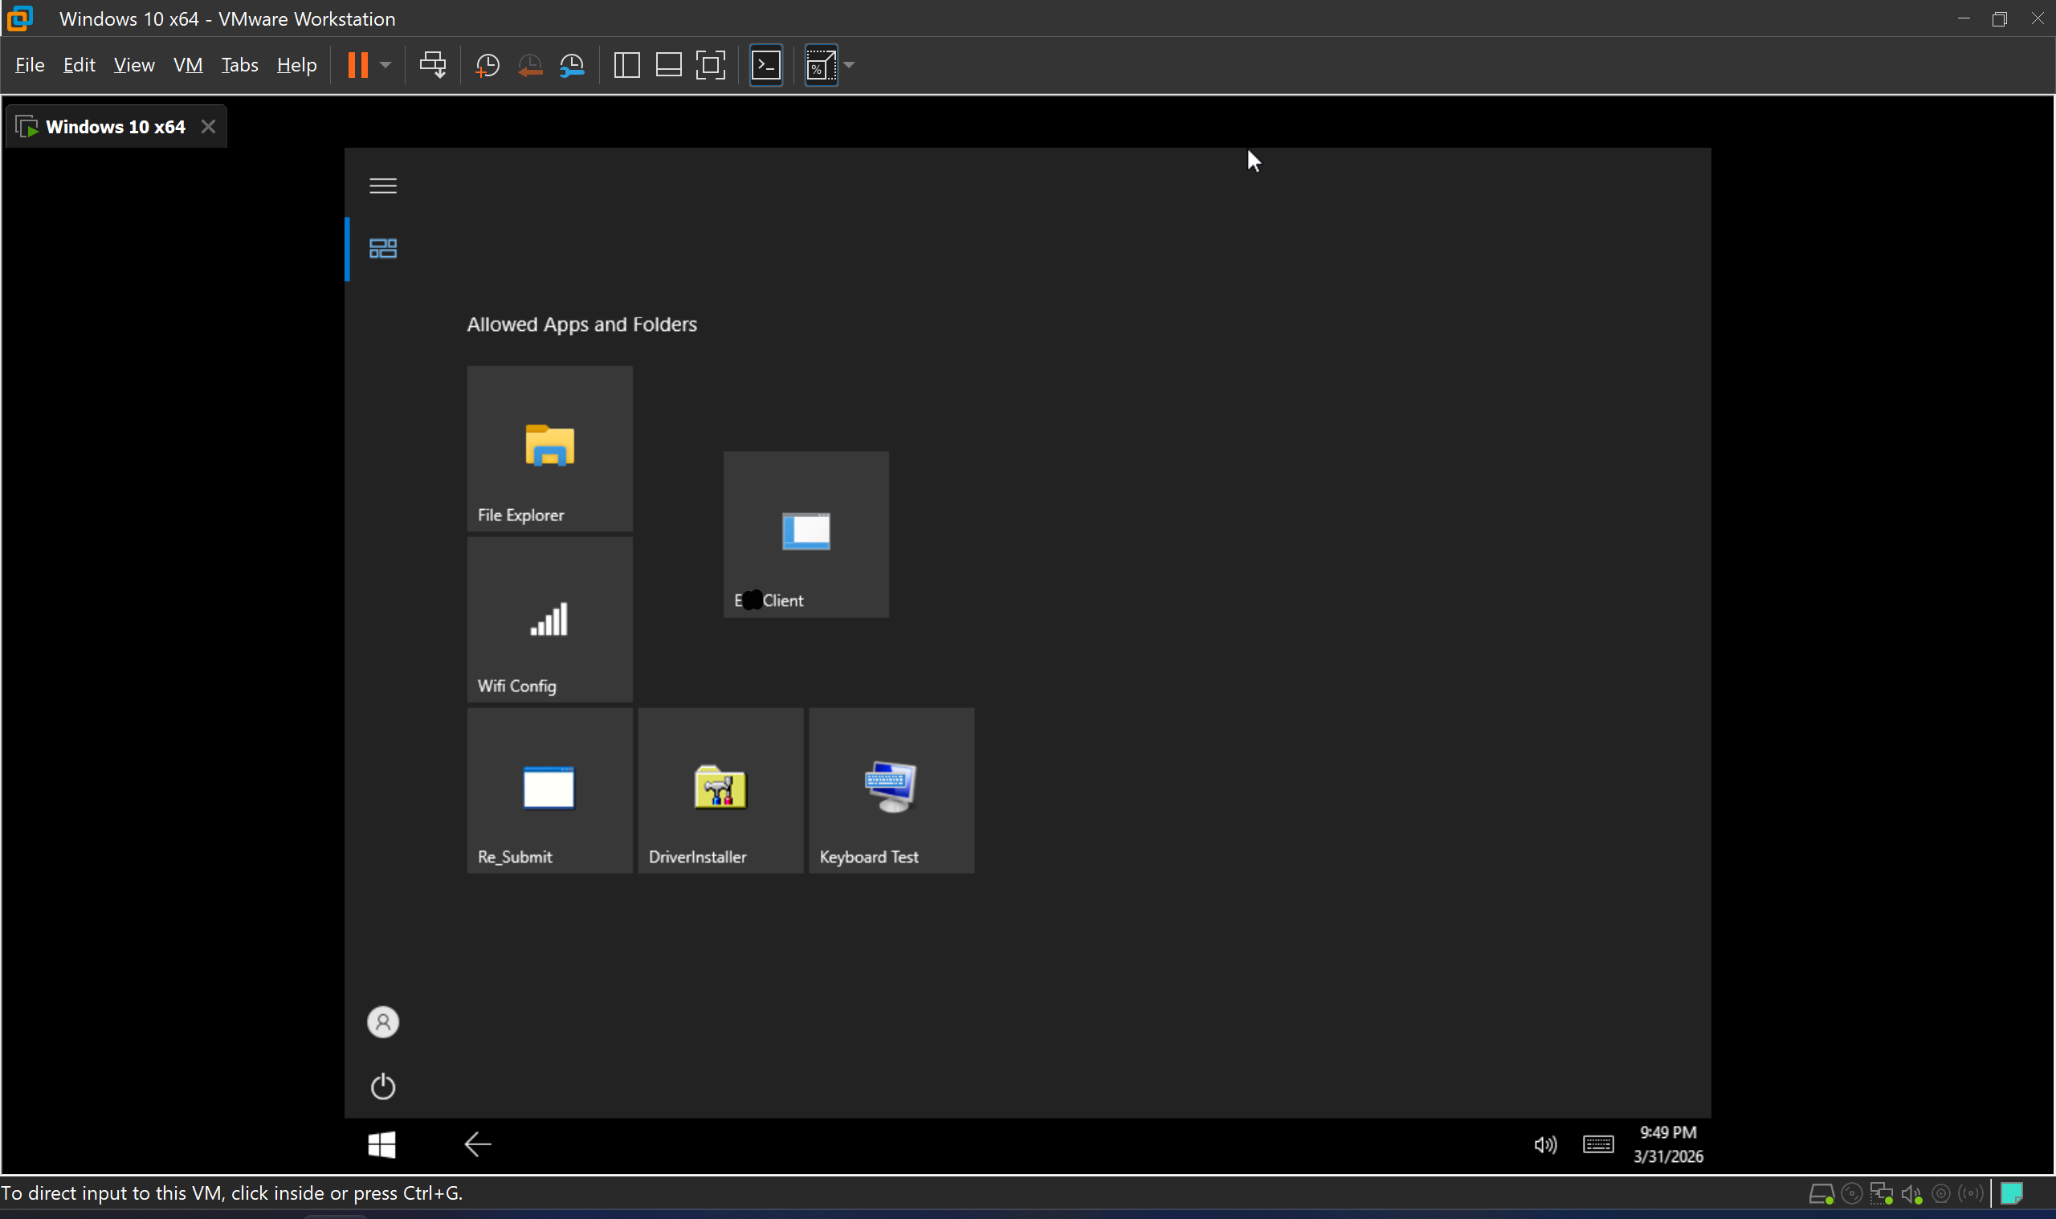
Task: Click the hard disk status icon
Action: pyautogui.click(x=1822, y=1192)
